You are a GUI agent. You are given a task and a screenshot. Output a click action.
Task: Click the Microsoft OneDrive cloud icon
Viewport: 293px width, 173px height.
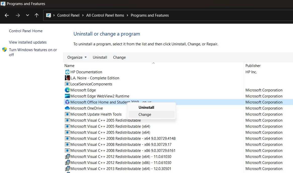point(67,108)
